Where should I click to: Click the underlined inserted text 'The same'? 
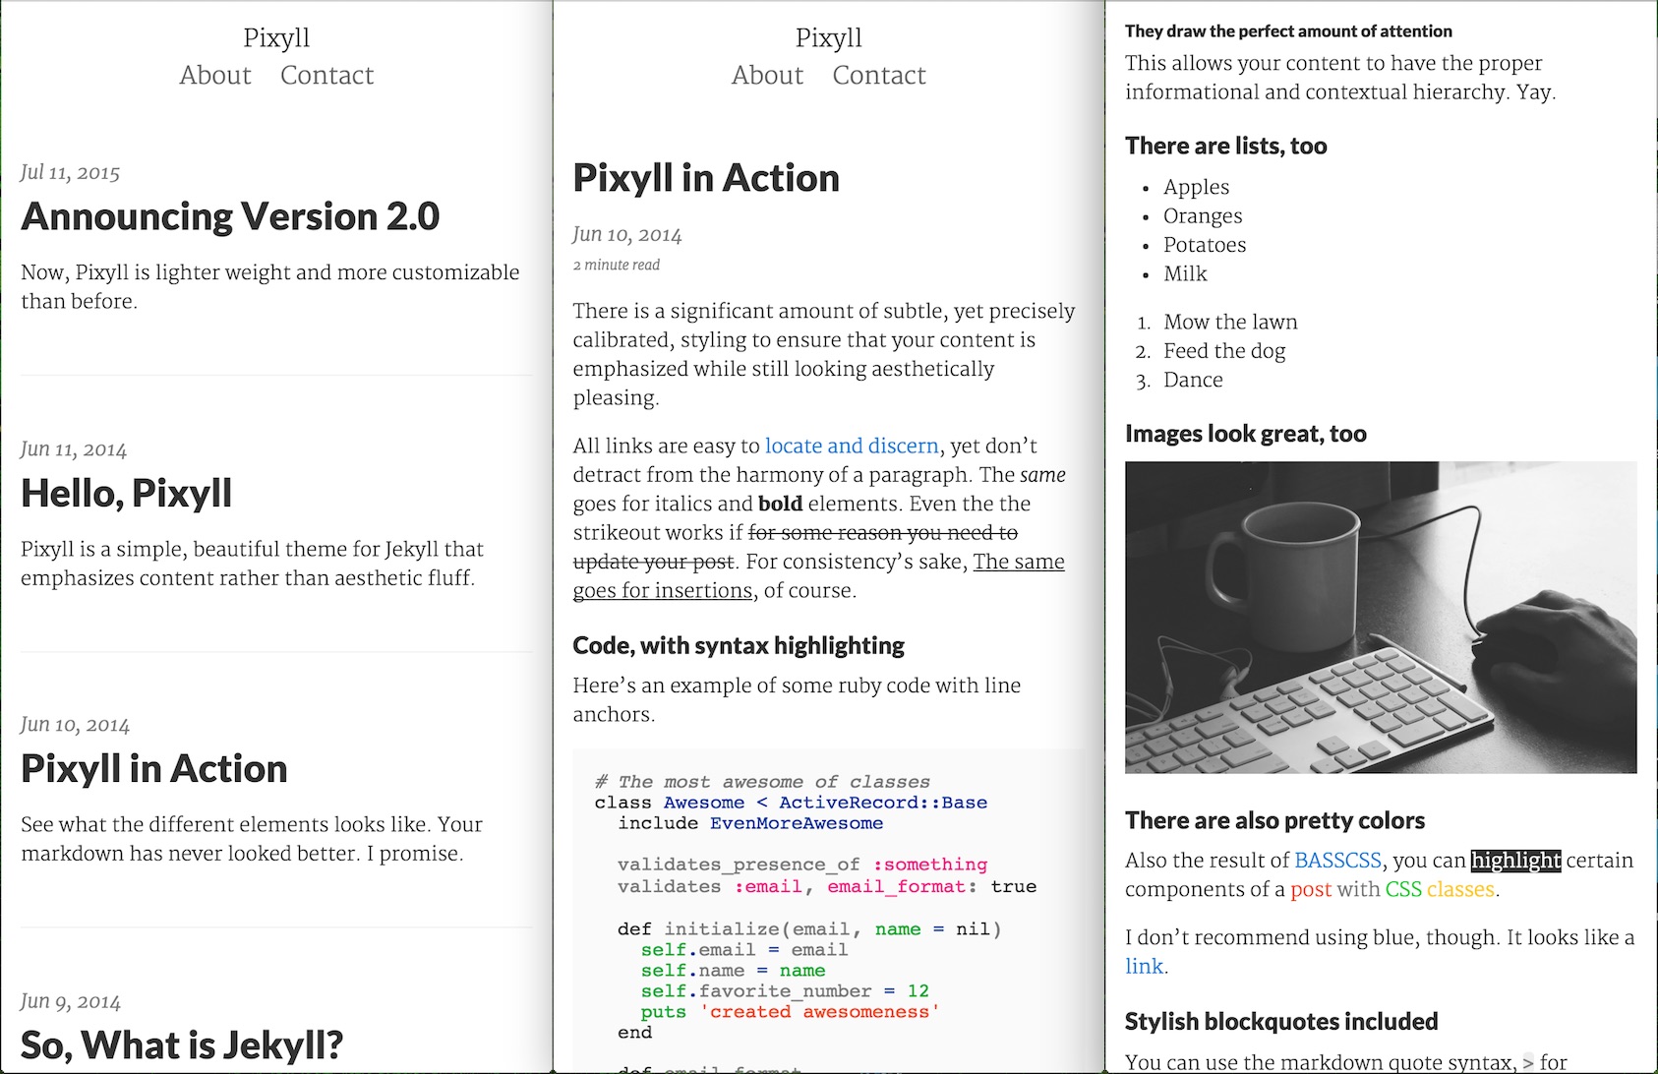coord(1019,562)
